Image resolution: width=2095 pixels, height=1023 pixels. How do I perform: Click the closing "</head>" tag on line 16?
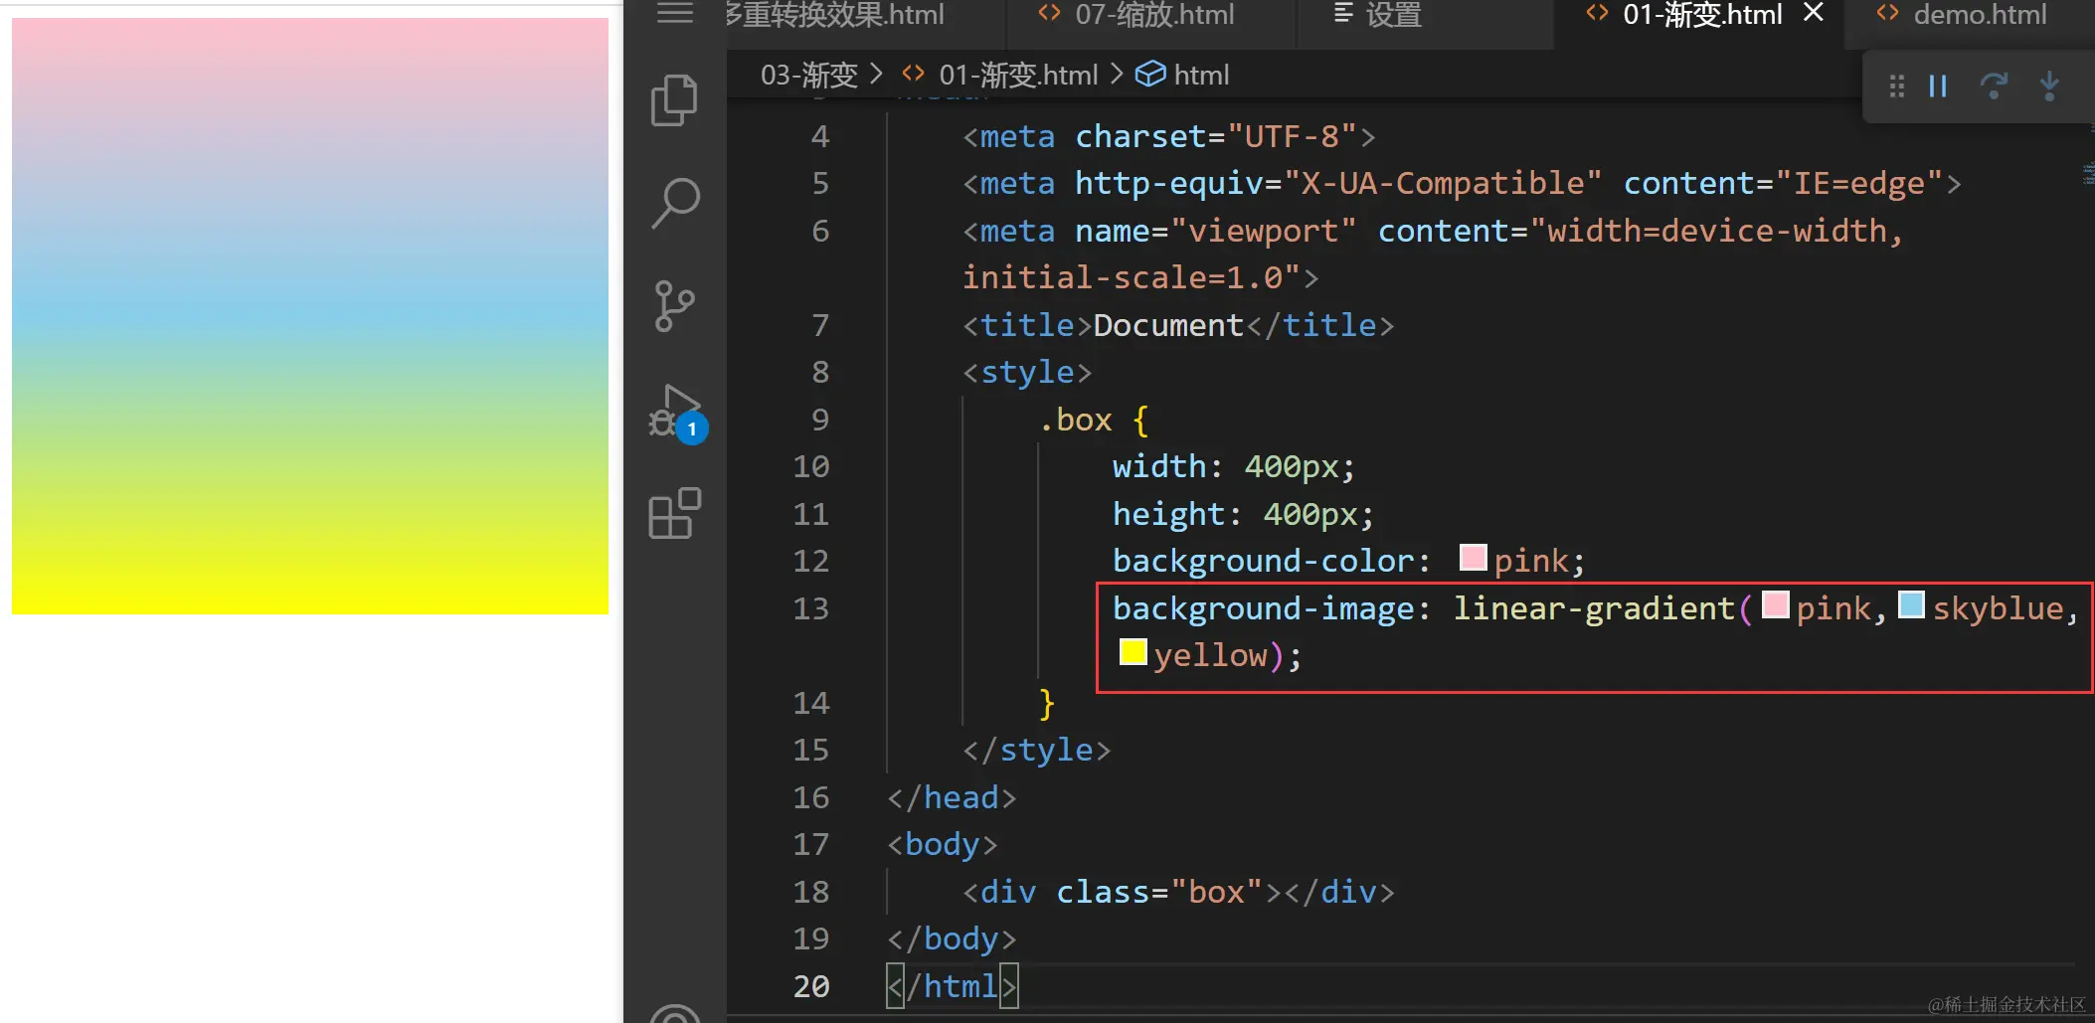click(x=952, y=797)
